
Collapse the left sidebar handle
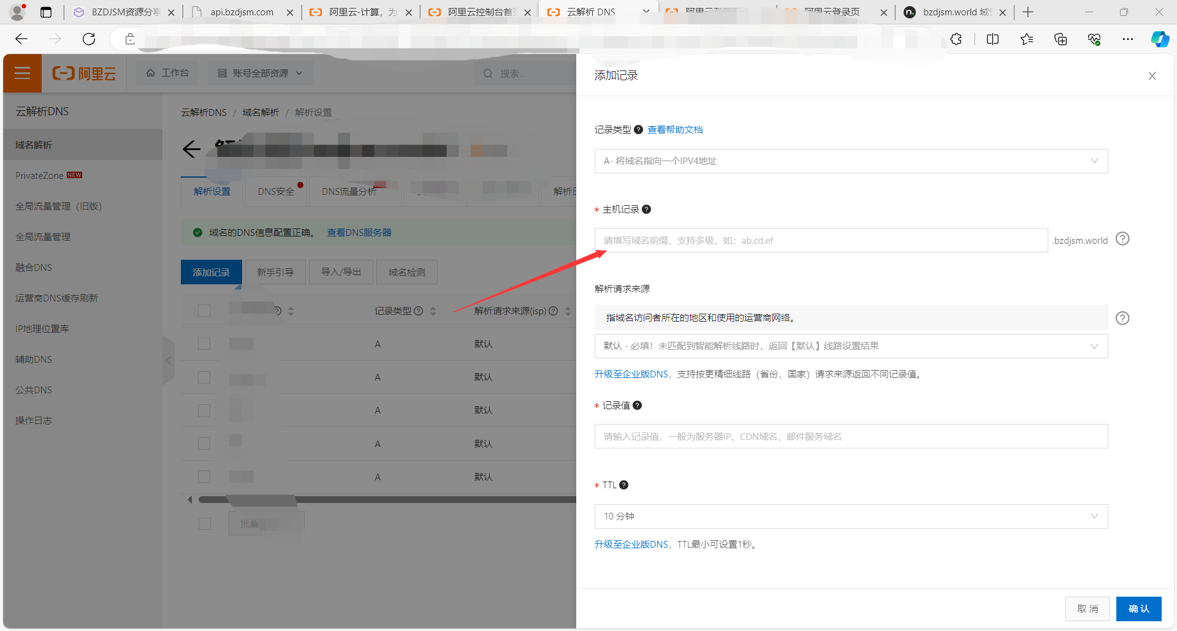[x=169, y=360]
